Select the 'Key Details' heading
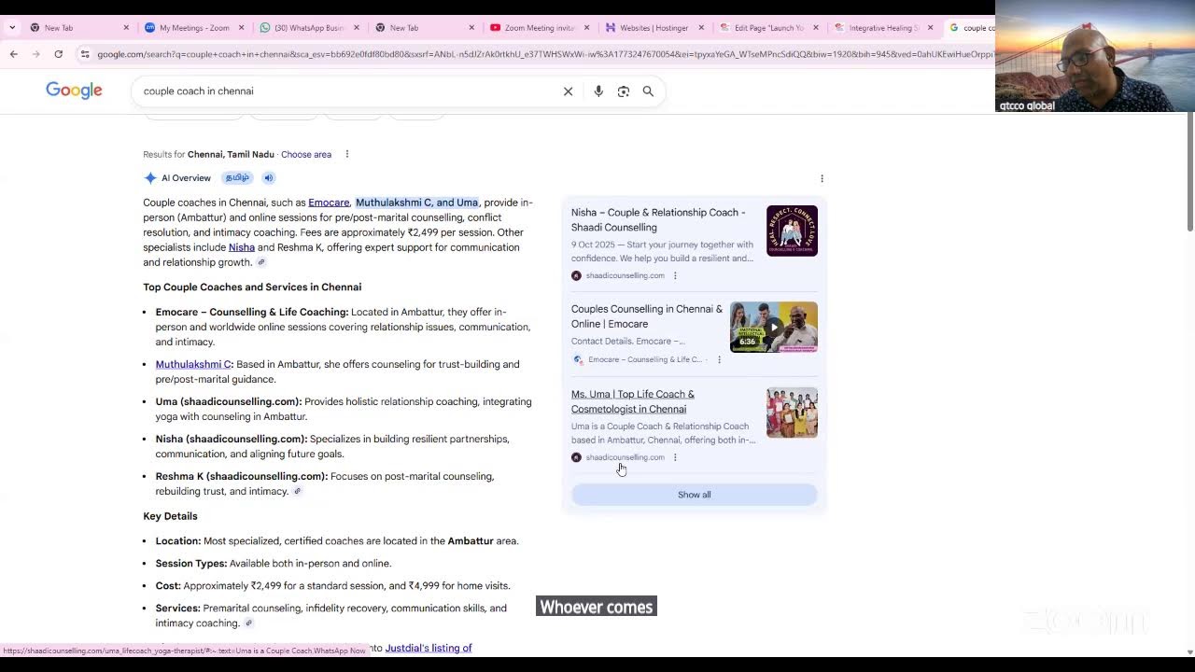The width and height of the screenshot is (1195, 672). click(170, 516)
